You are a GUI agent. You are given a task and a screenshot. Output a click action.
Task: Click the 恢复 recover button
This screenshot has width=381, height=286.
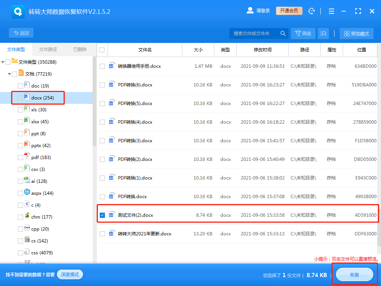tap(355, 274)
